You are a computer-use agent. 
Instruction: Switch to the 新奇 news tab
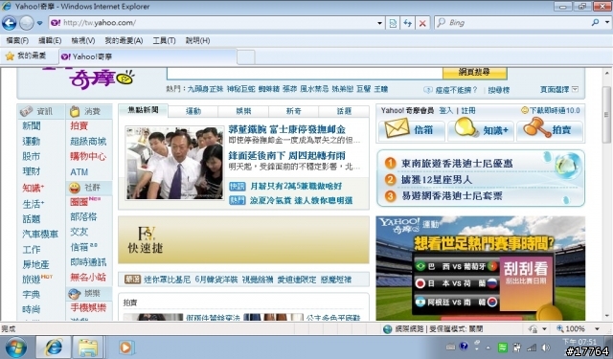tap(294, 111)
